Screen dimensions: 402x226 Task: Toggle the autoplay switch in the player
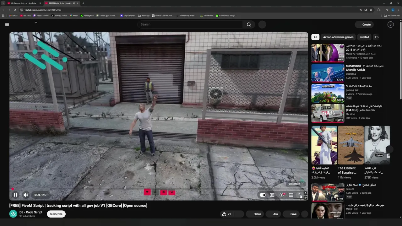263,195
